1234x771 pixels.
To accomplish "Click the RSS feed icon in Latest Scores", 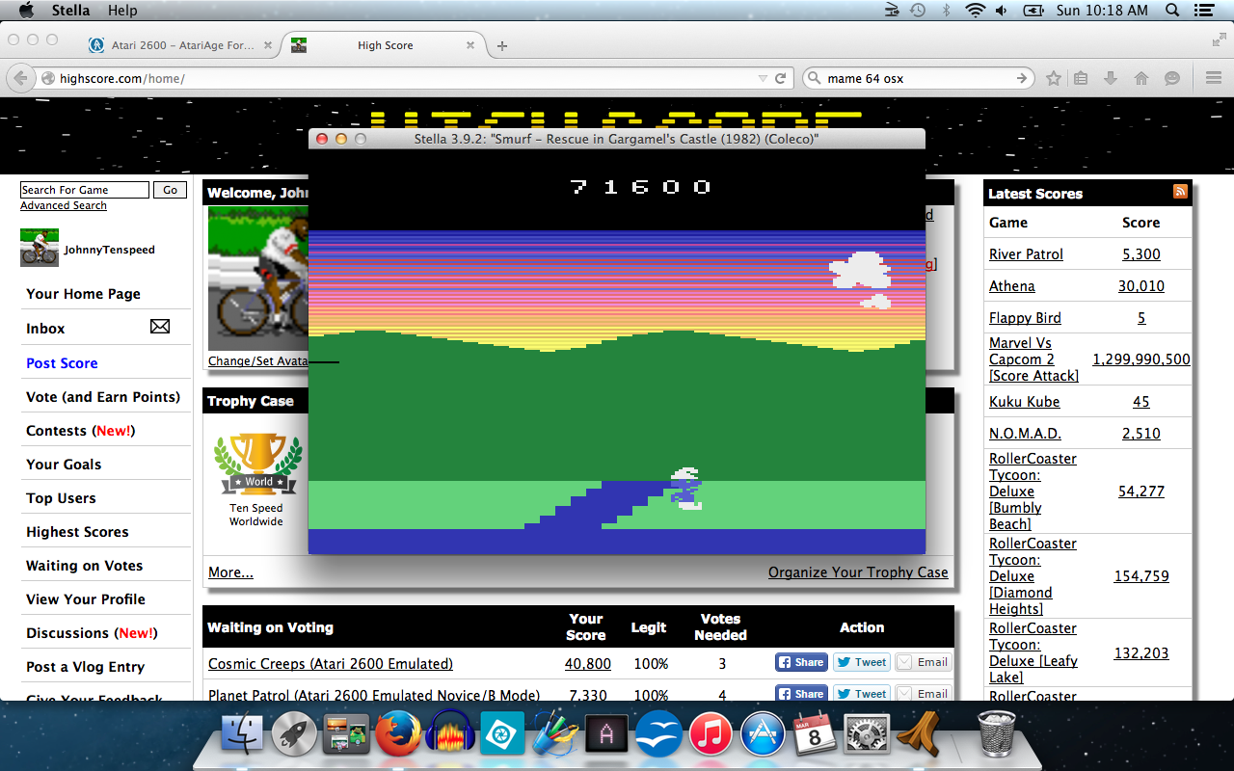I will tap(1180, 192).
